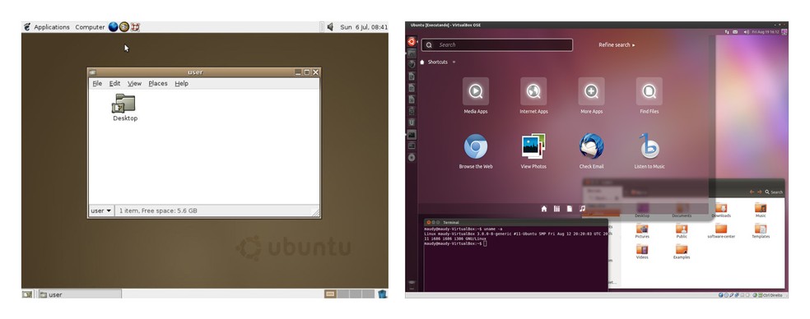The width and height of the screenshot is (810, 319).
Task: Expand Refine search in the Dash
Action: (617, 45)
